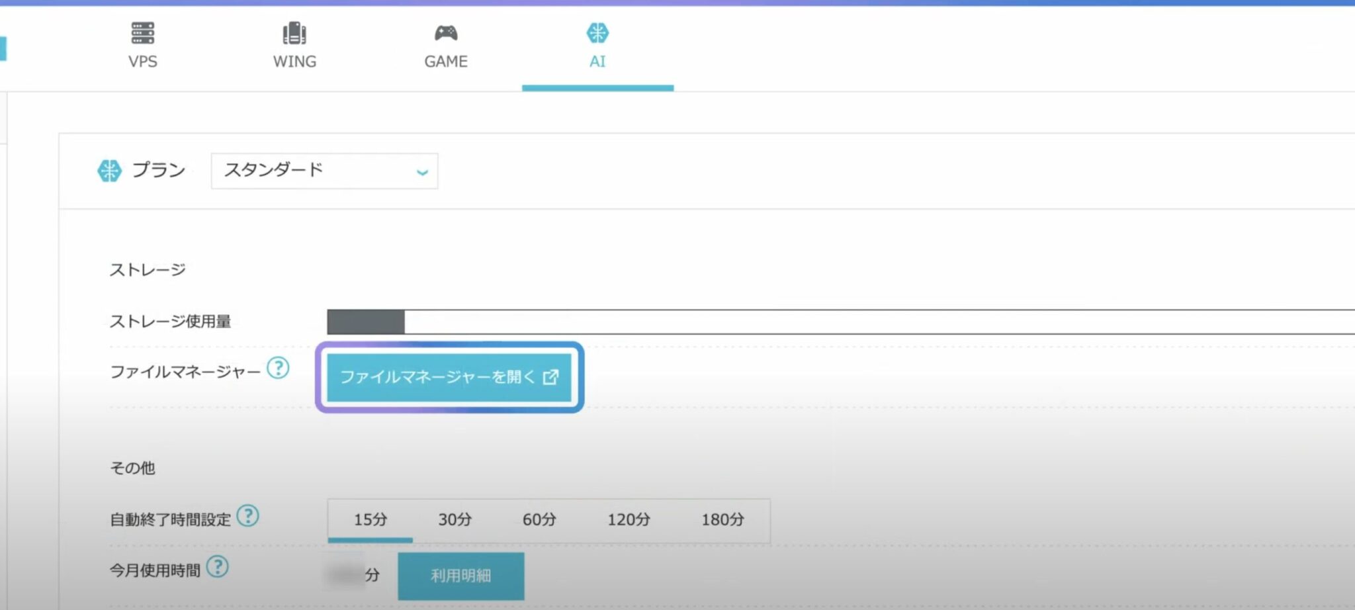
Task: Open the 利用明細 usage details
Action: (461, 576)
